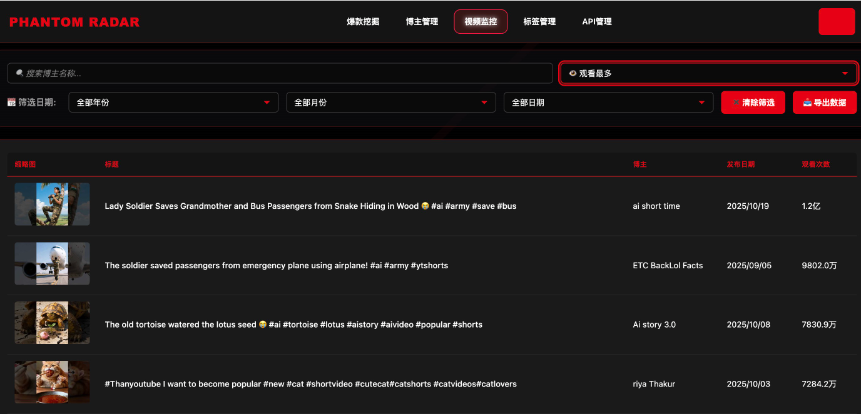
Task: Expand the 全部月份 month dropdown
Action: pyautogui.click(x=390, y=103)
